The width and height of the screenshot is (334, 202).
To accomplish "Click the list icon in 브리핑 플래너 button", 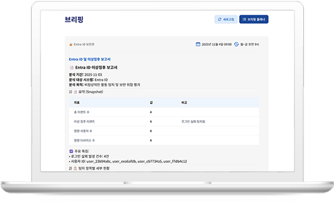I will coord(244,20).
